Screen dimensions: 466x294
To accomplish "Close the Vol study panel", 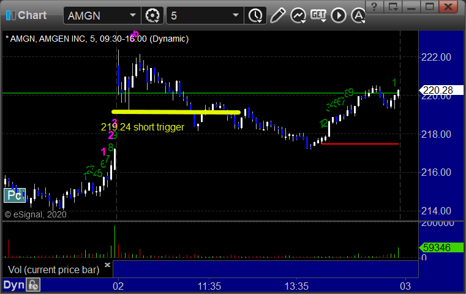I will tap(107, 265).
